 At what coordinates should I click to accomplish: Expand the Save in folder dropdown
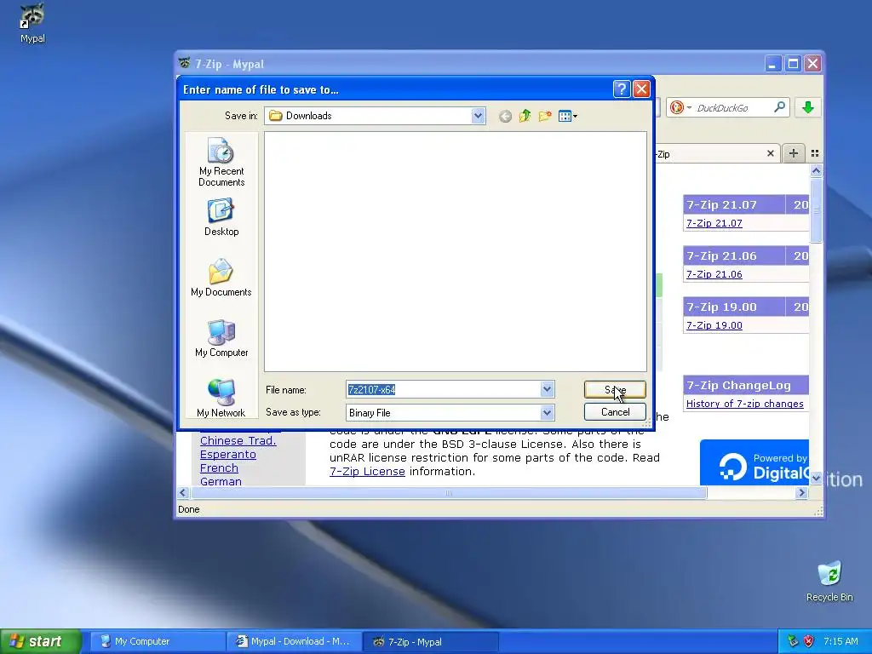[x=478, y=116]
